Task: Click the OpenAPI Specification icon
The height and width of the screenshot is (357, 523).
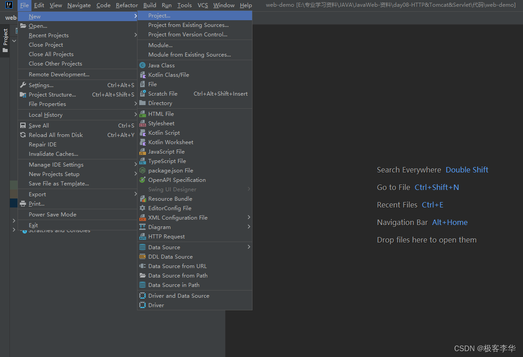Action: click(142, 180)
